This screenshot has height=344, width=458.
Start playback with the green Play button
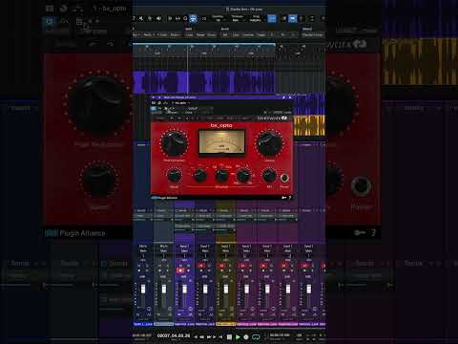tap(238, 336)
